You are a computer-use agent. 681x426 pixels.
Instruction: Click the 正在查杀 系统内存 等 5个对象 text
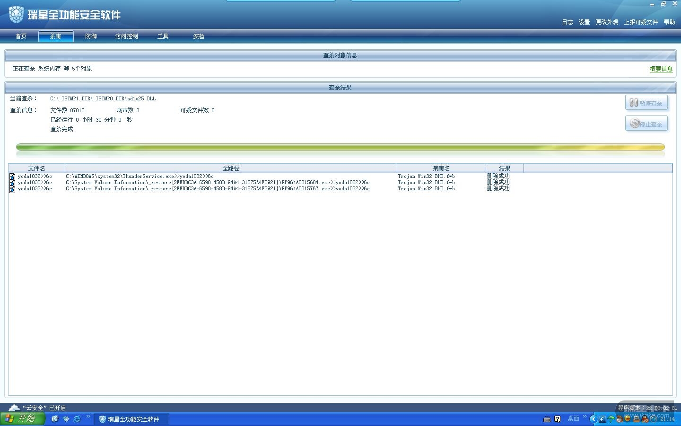click(x=52, y=69)
